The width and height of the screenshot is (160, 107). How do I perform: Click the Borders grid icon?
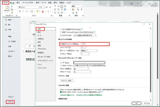(32, 11)
